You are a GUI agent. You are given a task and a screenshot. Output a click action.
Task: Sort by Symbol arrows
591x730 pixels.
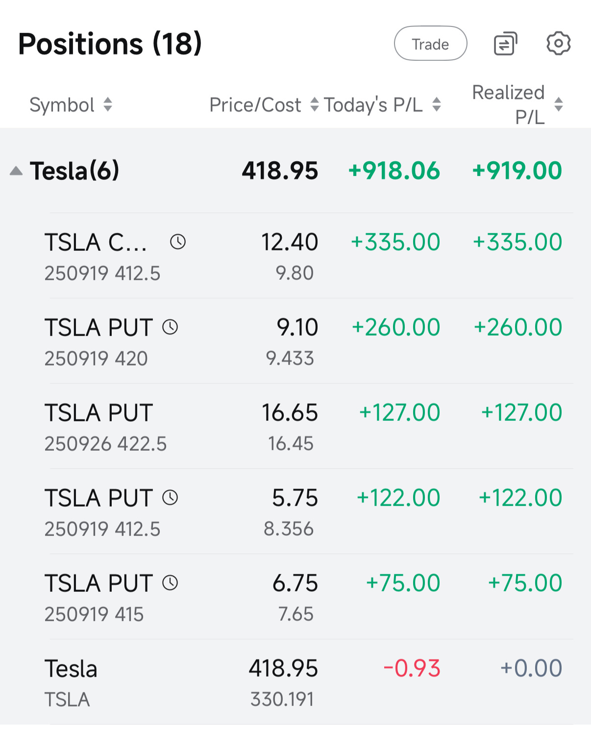[108, 104]
